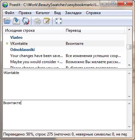Click the status bar 'Переведено: 50%' text
Viewport: 135px width, 140px height.
18,134
